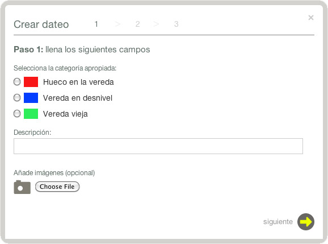The height and width of the screenshot is (244, 328).
Task: Select the Hueco en la vereda radio
Action: click(17, 82)
